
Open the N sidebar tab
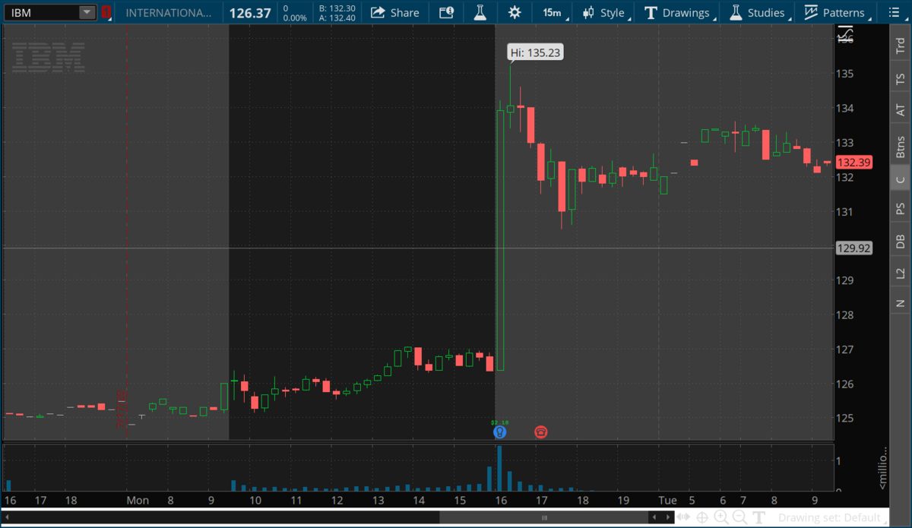[x=901, y=303]
